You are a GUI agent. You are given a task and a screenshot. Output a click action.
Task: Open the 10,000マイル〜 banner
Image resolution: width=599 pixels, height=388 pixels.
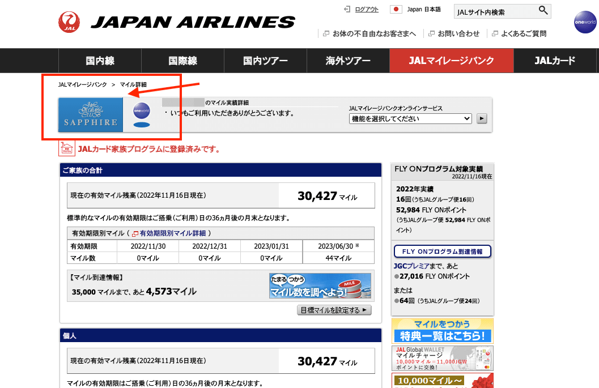click(443, 381)
